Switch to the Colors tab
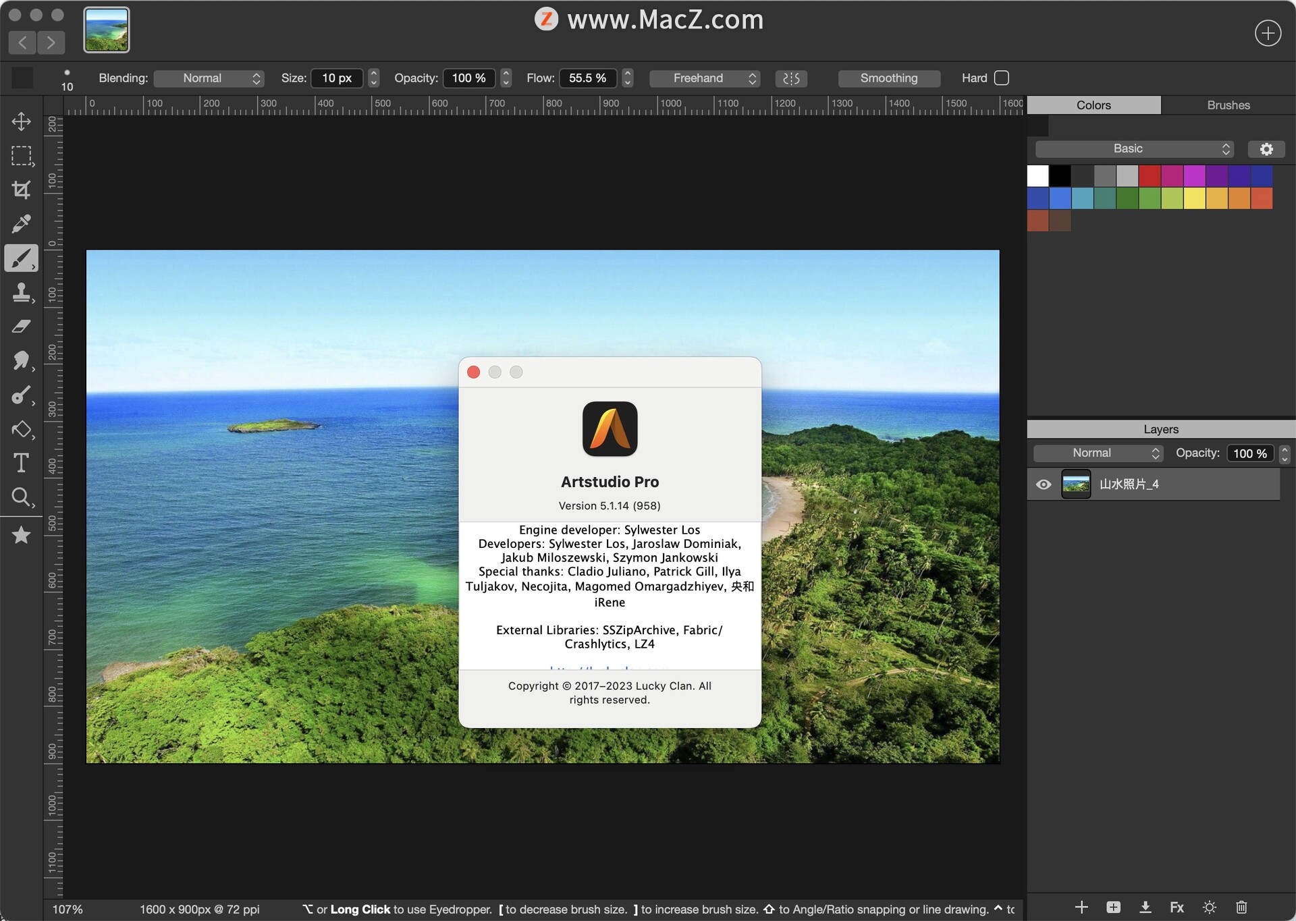 [1093, 105]
